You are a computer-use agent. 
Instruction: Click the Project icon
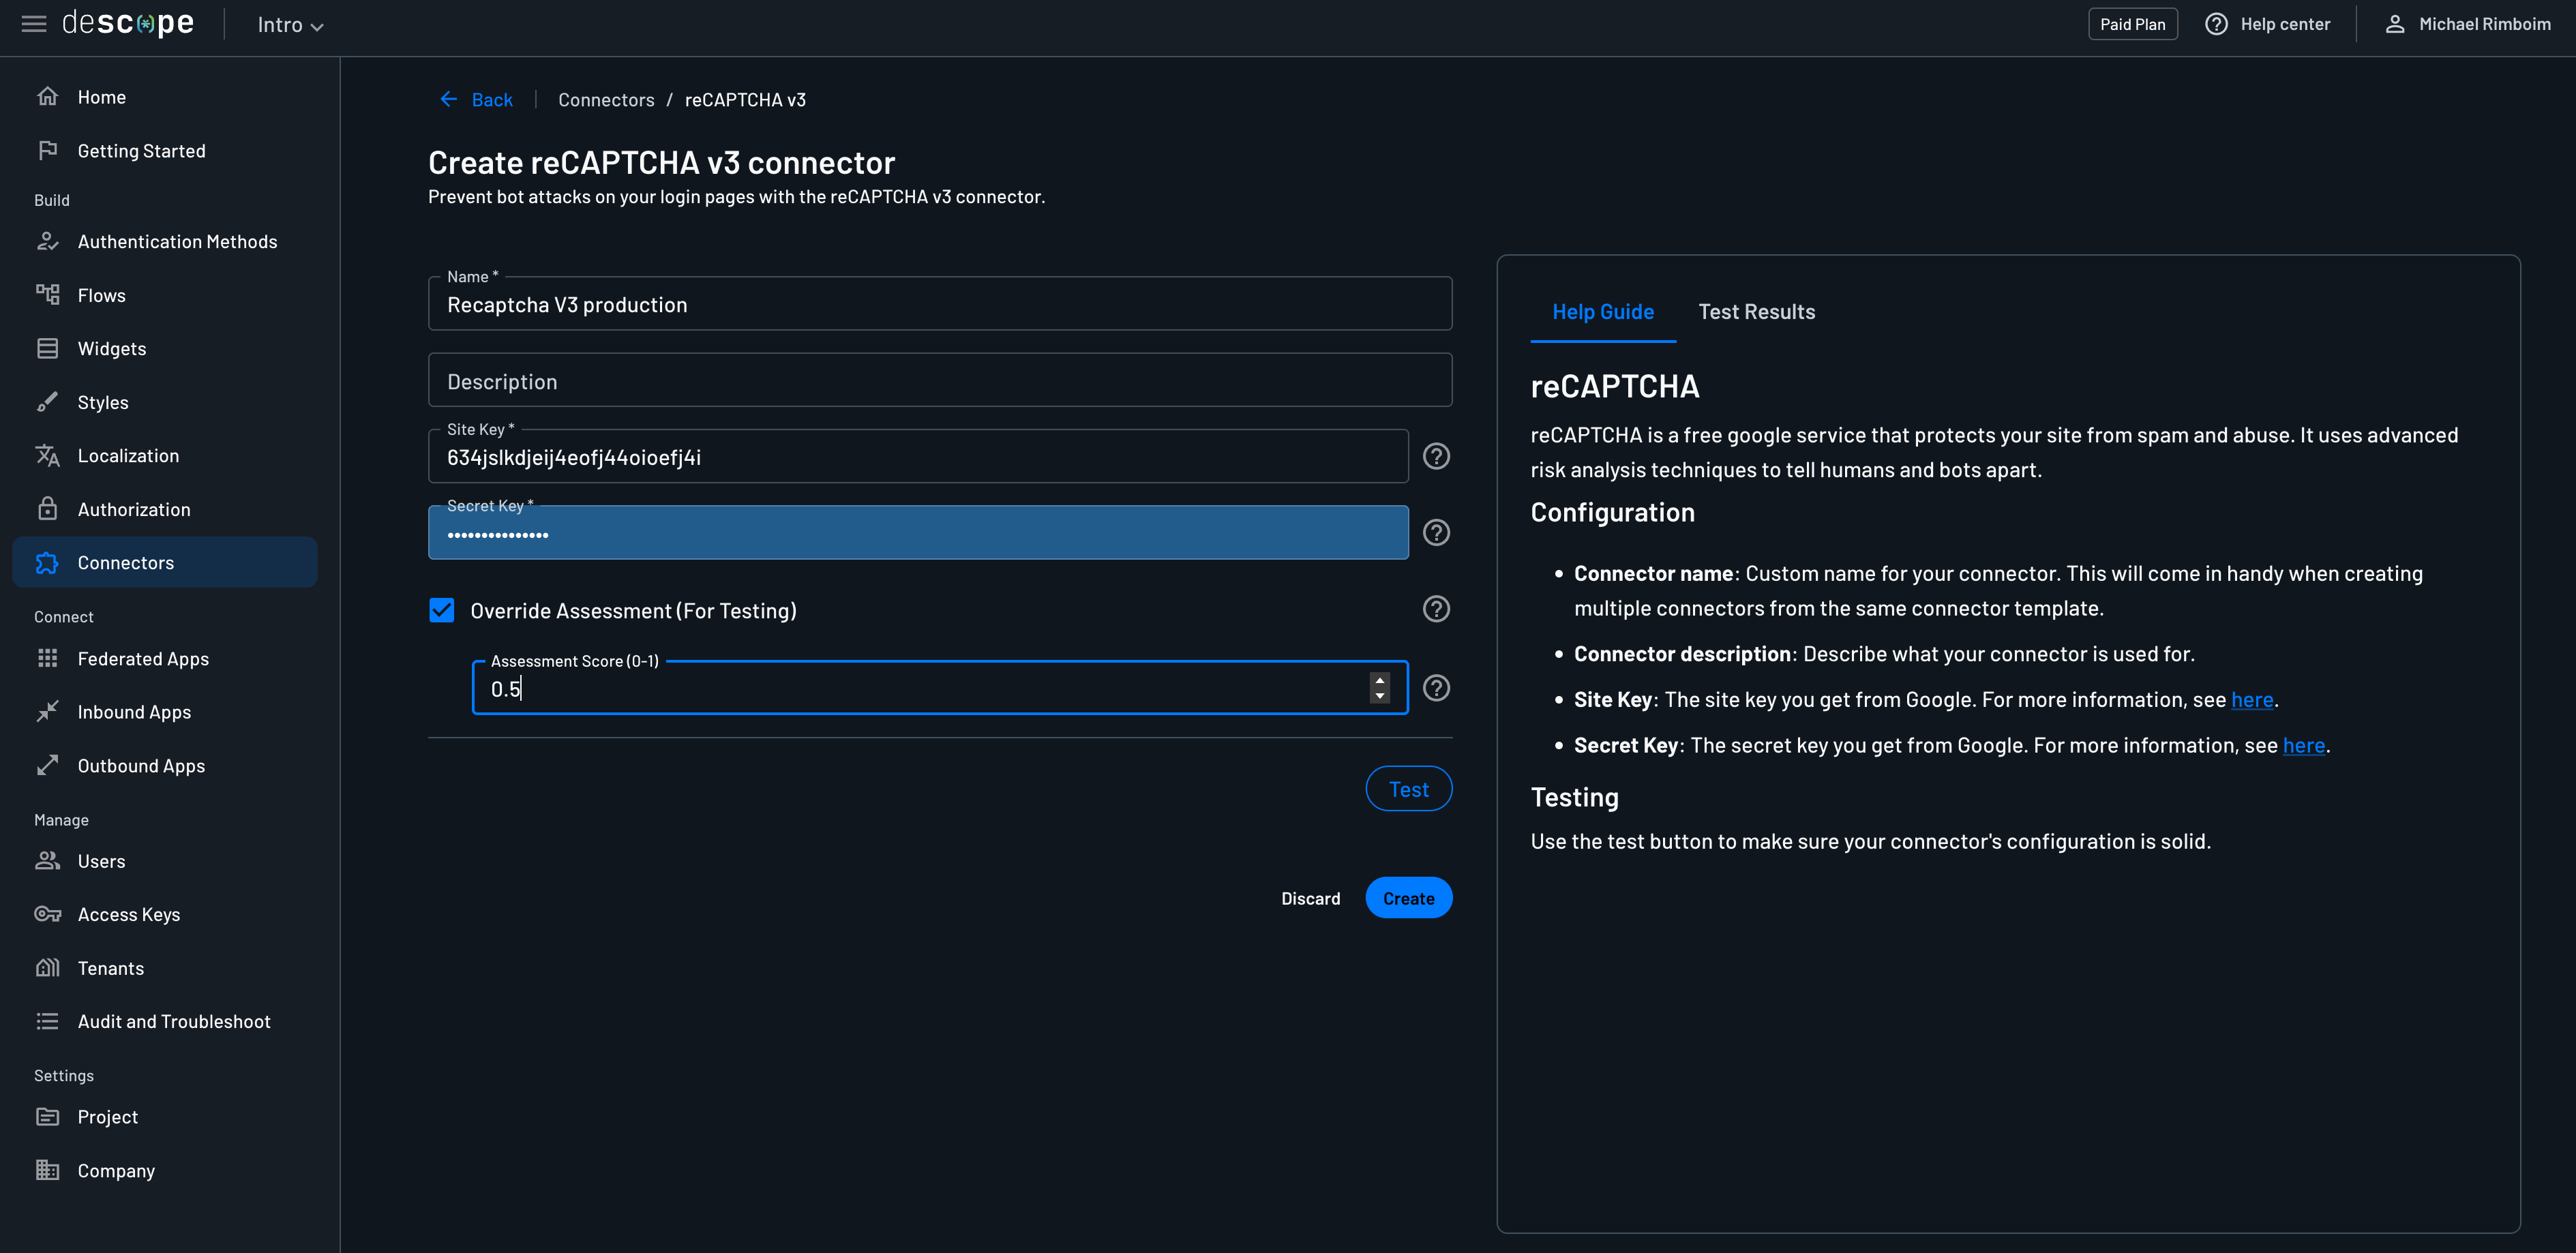tap(47, 1117)
